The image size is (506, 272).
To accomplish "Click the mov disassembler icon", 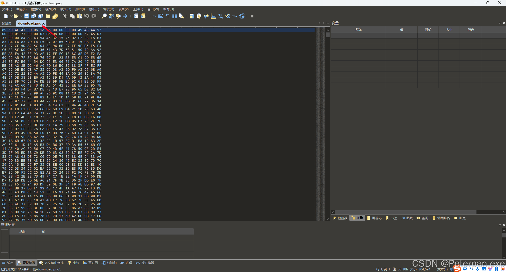I will point(234,16).
